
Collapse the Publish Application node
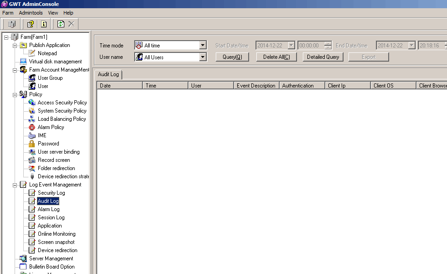[x=15, y=45]
